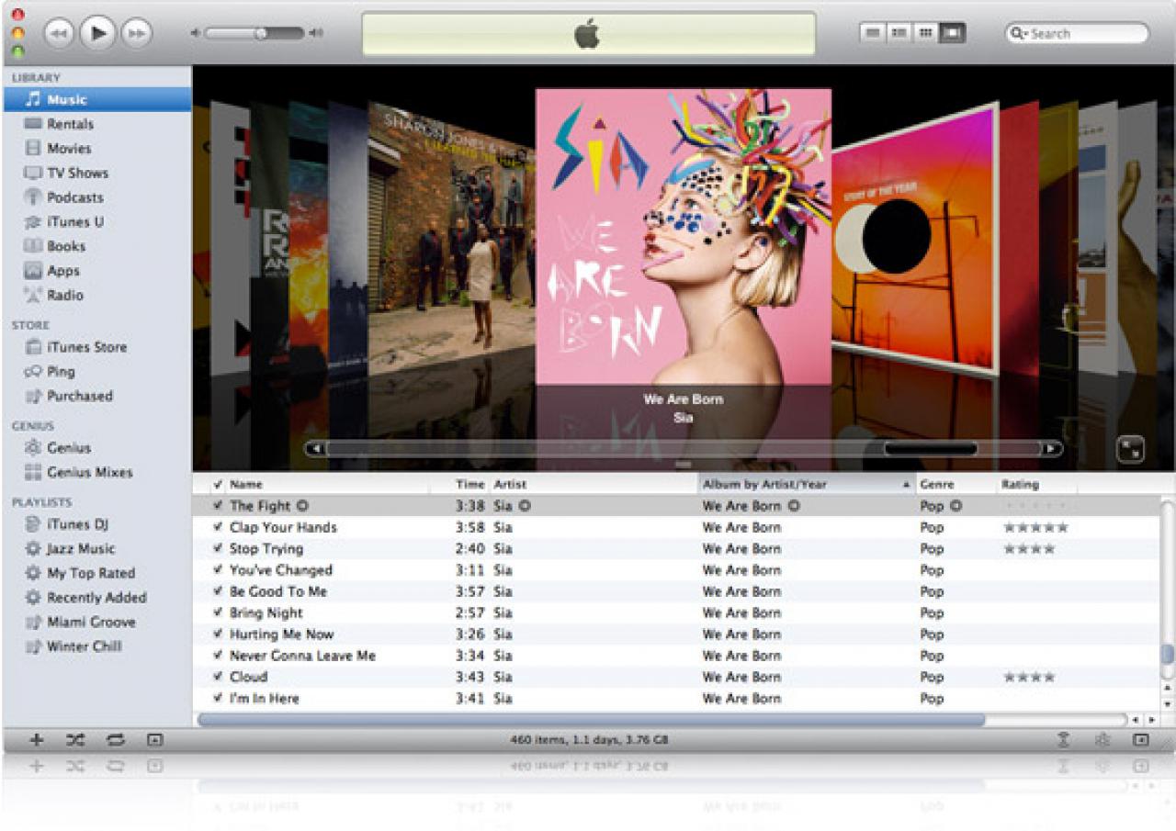
Task: Show or hide the artwork viewer
Action: [154, 739]
